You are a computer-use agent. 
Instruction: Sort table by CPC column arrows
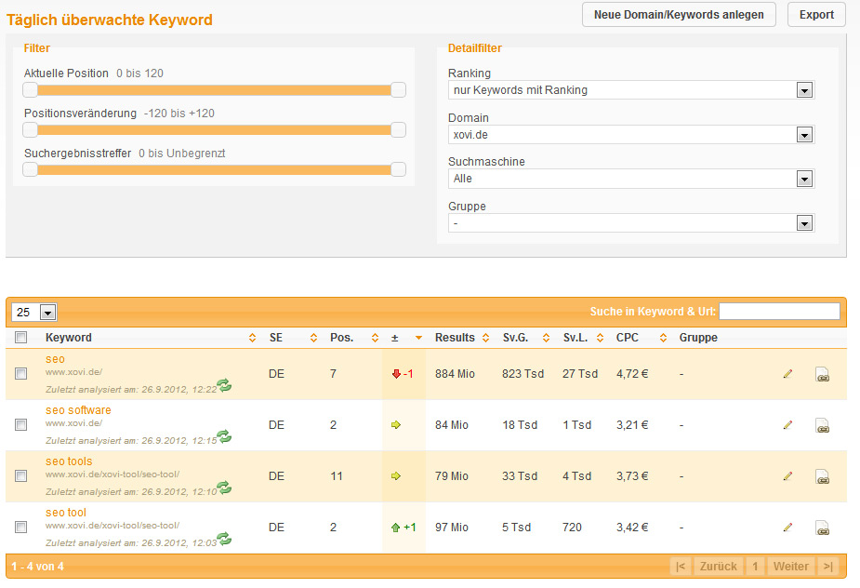[663, 338]
